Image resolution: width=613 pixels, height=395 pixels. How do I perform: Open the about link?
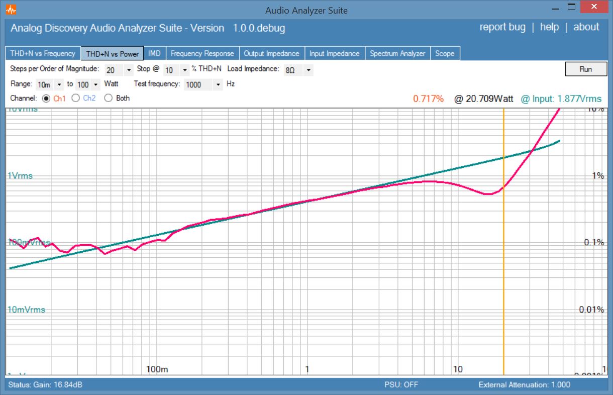586,27
